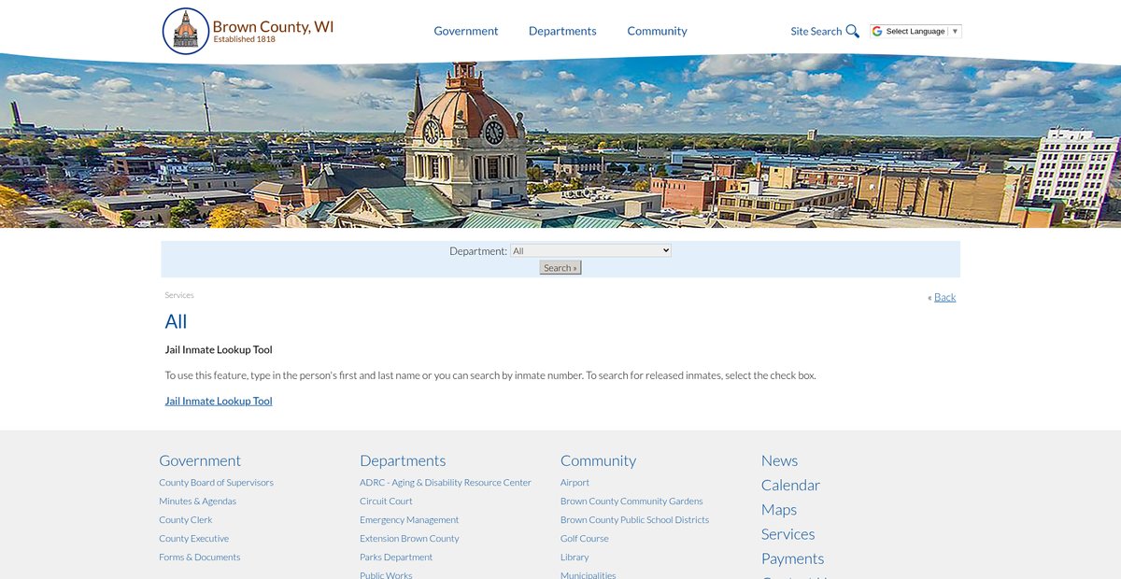Open the Library link
The height and width of the screenshot is (579, 1121).
pyautogui.click(x=575, y=558)
